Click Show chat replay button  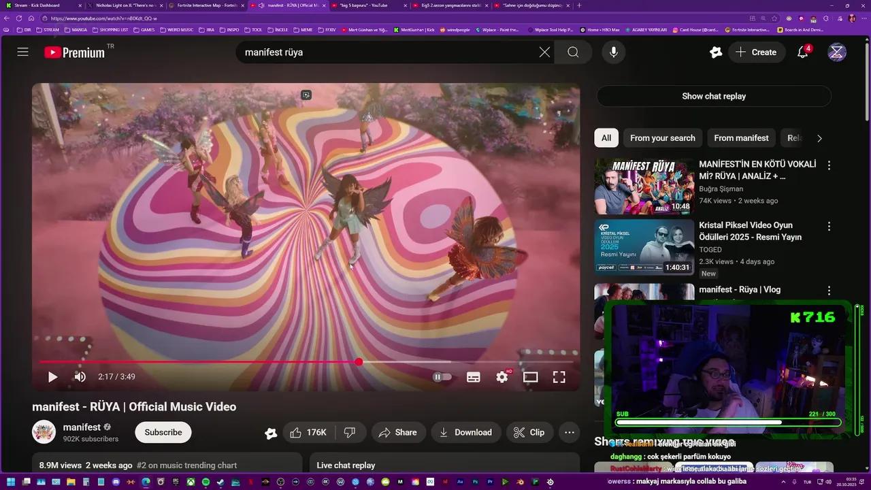click(714, 96)
